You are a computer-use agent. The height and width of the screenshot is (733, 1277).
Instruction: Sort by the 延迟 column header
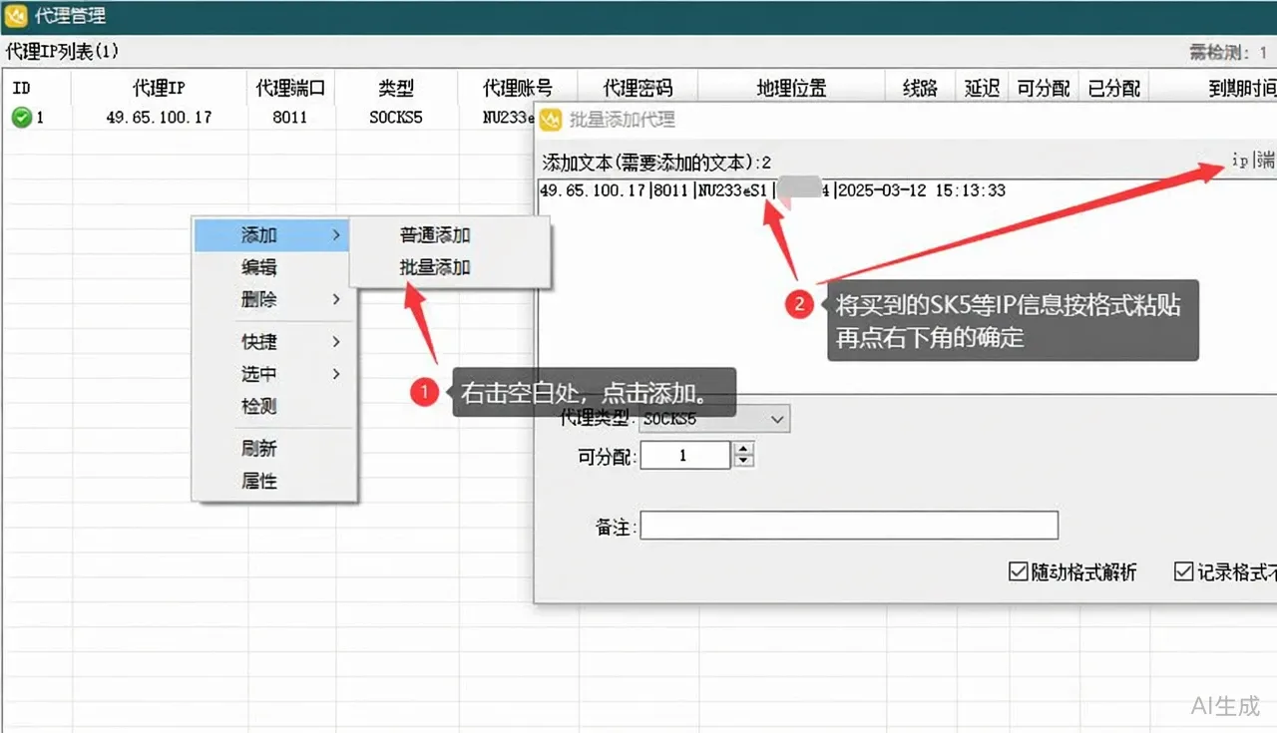click(983, 89)
